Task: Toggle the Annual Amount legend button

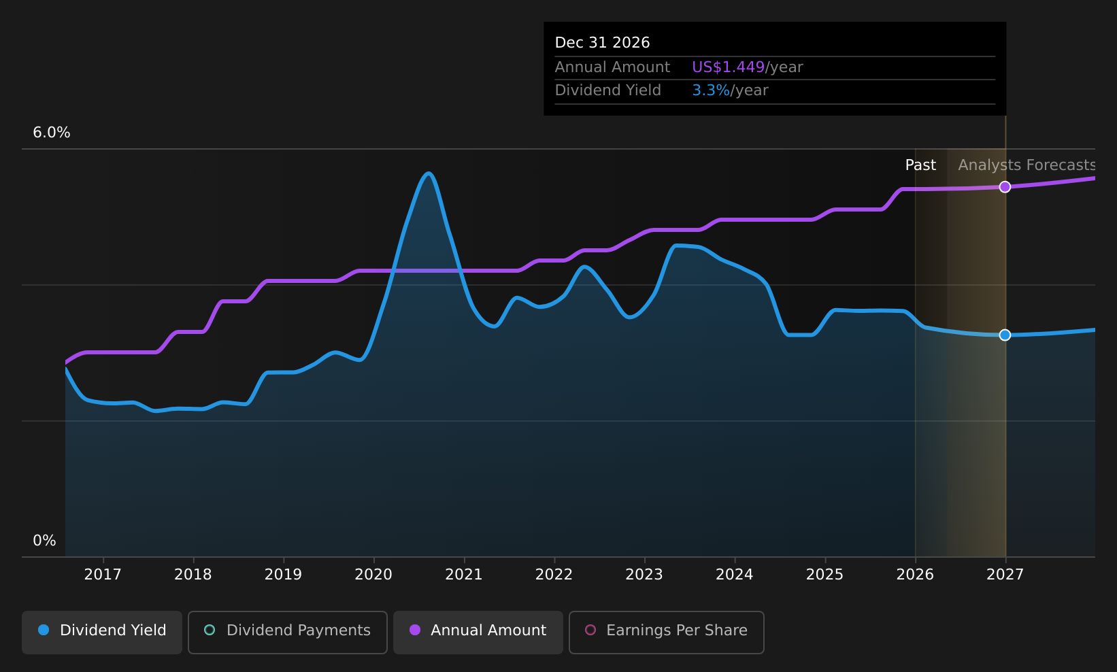Action: coord(478,633)
